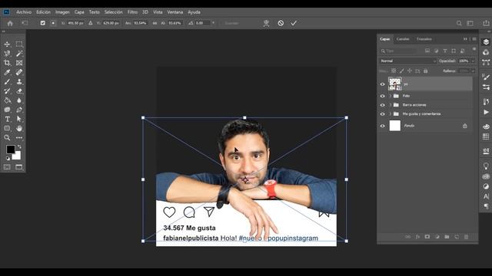
Task: Select the Move tool
Action: coord(7,44)
